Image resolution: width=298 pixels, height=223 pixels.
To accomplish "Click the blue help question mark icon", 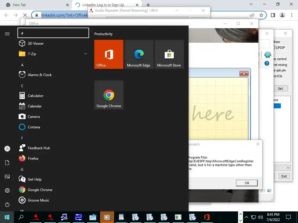I will [267, 63].
